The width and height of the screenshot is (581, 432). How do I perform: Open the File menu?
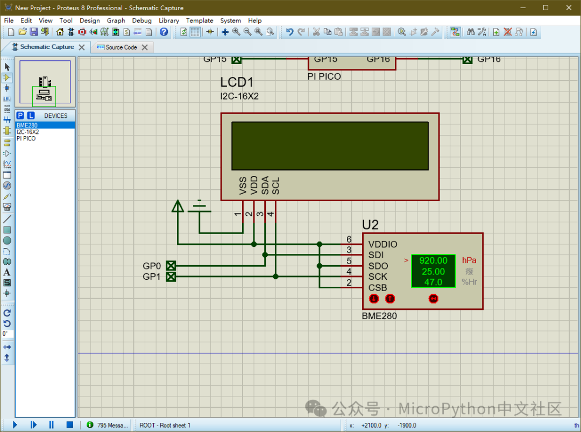tap(9, 20)
